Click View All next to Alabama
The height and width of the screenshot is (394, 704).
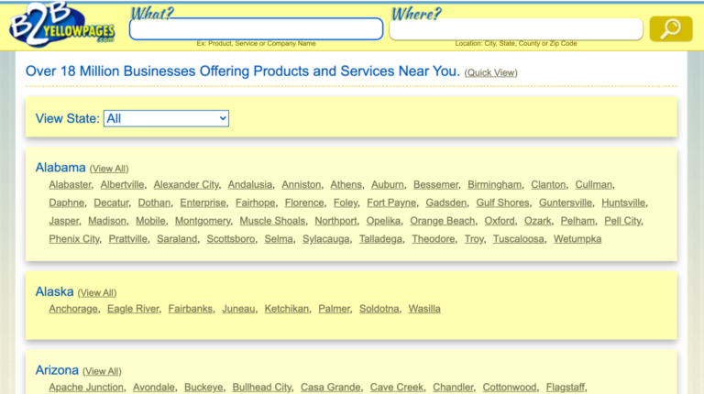pos(109,169)
